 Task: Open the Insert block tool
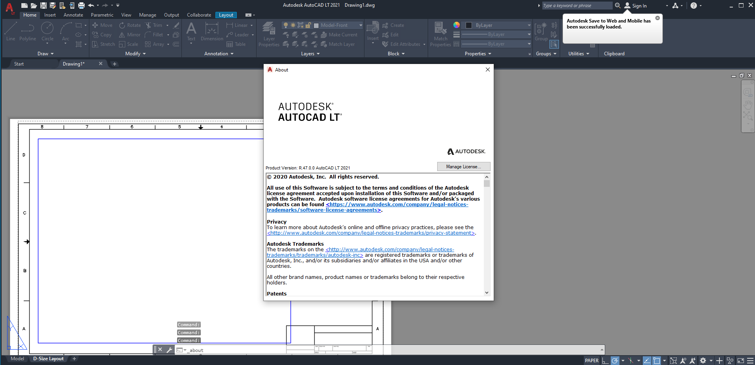373,32
